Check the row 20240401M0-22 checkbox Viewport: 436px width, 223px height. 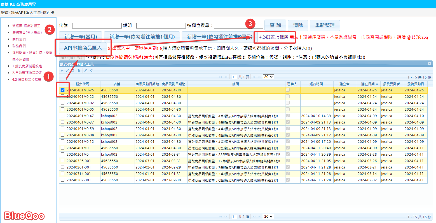pos(63,96)
